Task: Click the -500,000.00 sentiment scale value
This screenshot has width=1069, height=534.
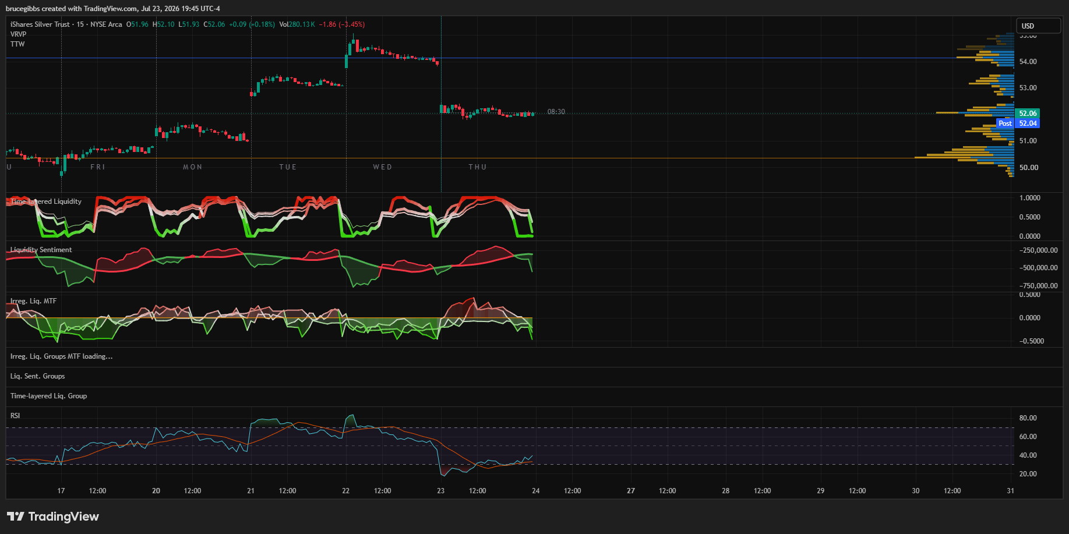Action: click(1039, 268)
